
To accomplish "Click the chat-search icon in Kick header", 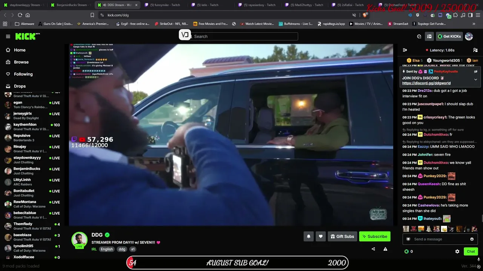I will 419,37.
